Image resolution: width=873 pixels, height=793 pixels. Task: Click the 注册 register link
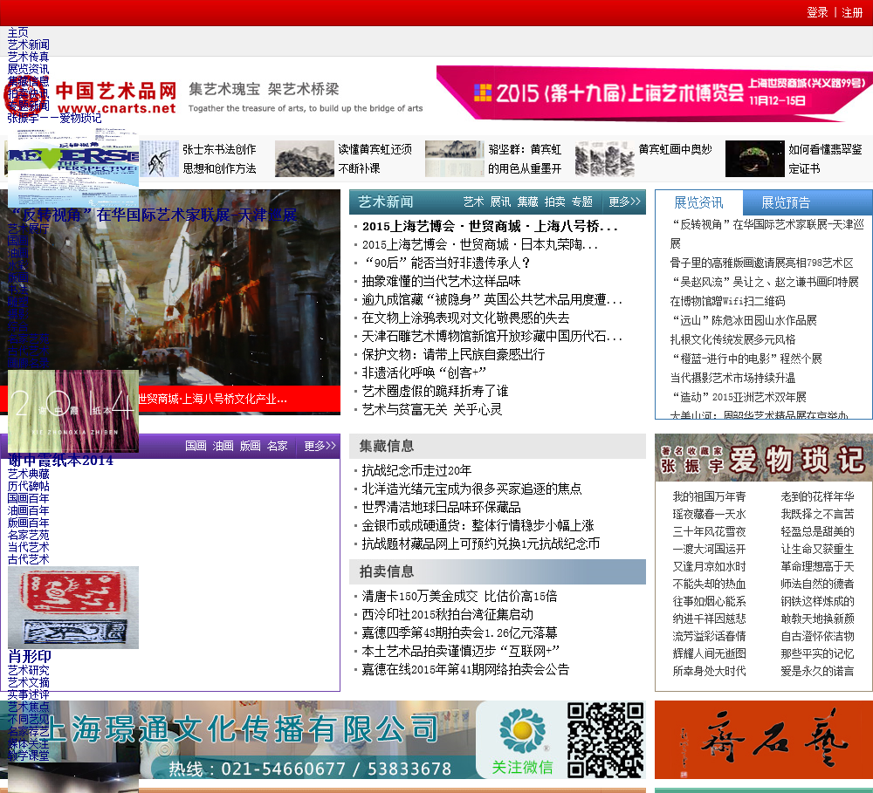(x=852, y=12)
